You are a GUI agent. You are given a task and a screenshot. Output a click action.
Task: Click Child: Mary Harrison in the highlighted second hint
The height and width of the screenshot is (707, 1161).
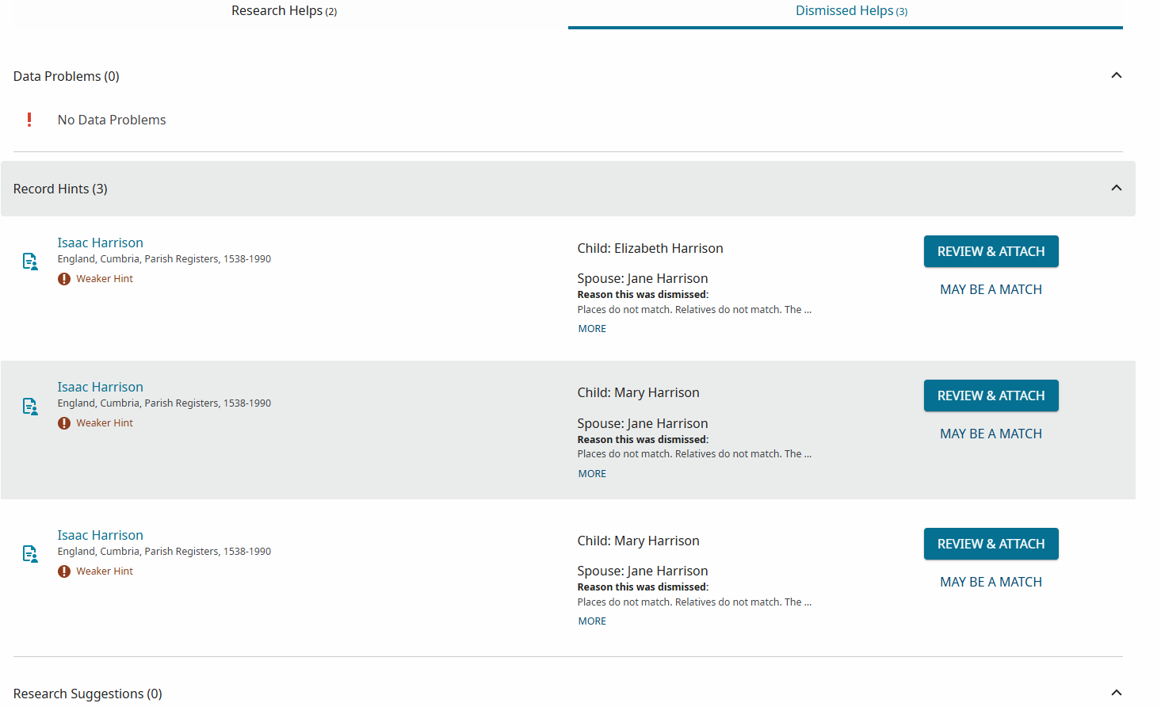coord(638,392)
